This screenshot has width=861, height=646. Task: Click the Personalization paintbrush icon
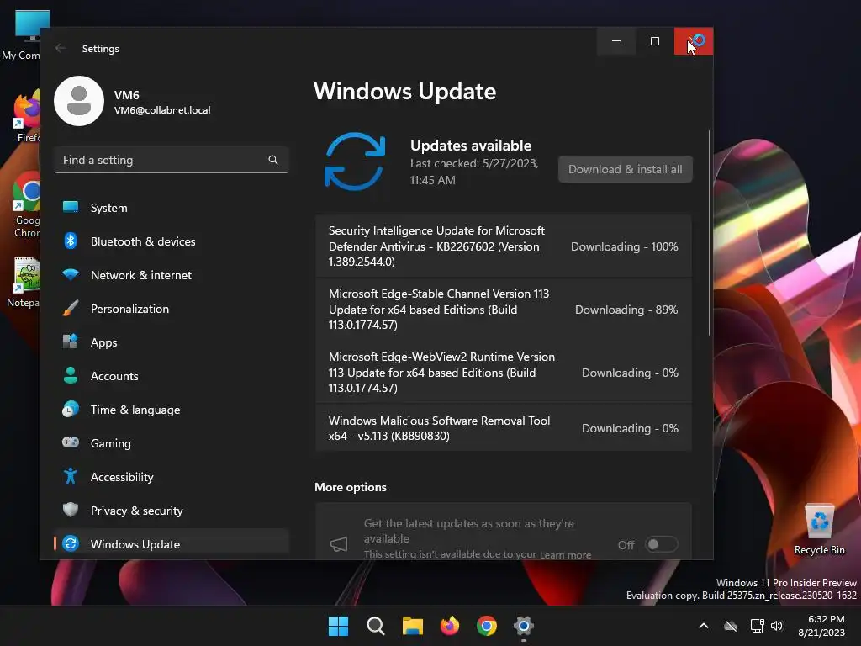tap(71, 308)
